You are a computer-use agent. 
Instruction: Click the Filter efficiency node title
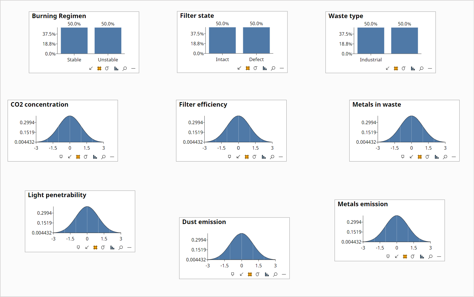coord(203,105)
